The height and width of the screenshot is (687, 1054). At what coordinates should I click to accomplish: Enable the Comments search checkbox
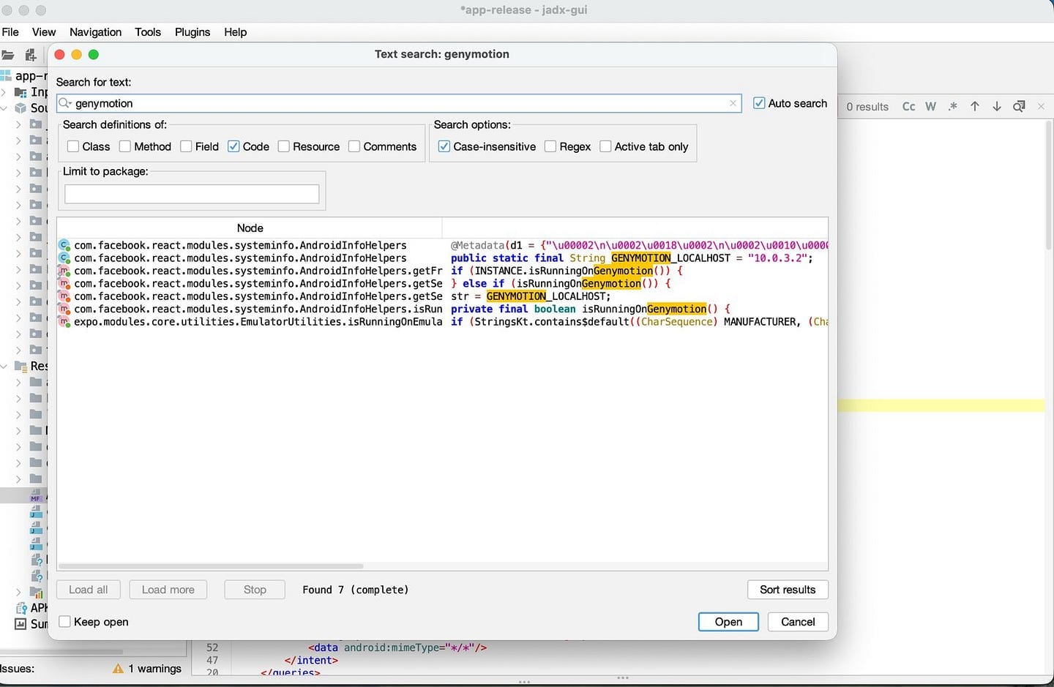tap(354, 146)
